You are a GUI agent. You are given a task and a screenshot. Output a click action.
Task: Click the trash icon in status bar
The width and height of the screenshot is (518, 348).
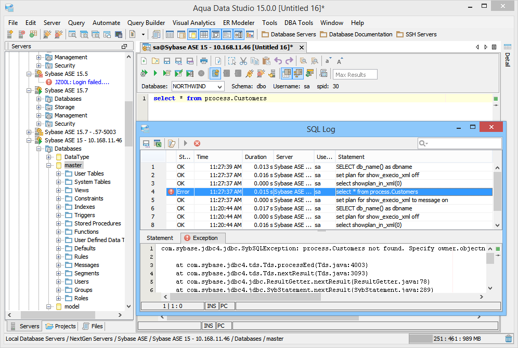coord(508,339)
